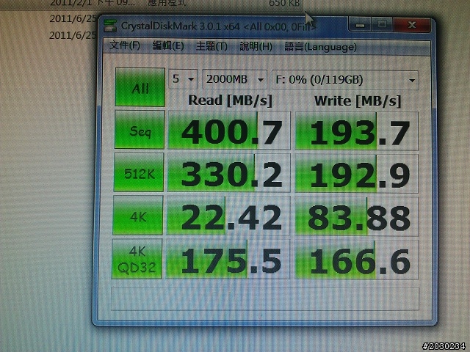Click the CrystalDiskMark 3.0.1 x64 window title
The height and width of the screenshot is (352, 470).
218,27
